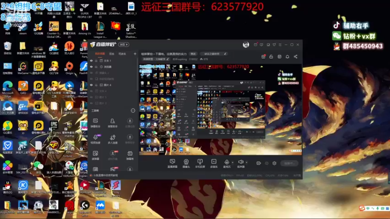Start recording with the camcorder icon
390x219 pixels.
(259, 163)
